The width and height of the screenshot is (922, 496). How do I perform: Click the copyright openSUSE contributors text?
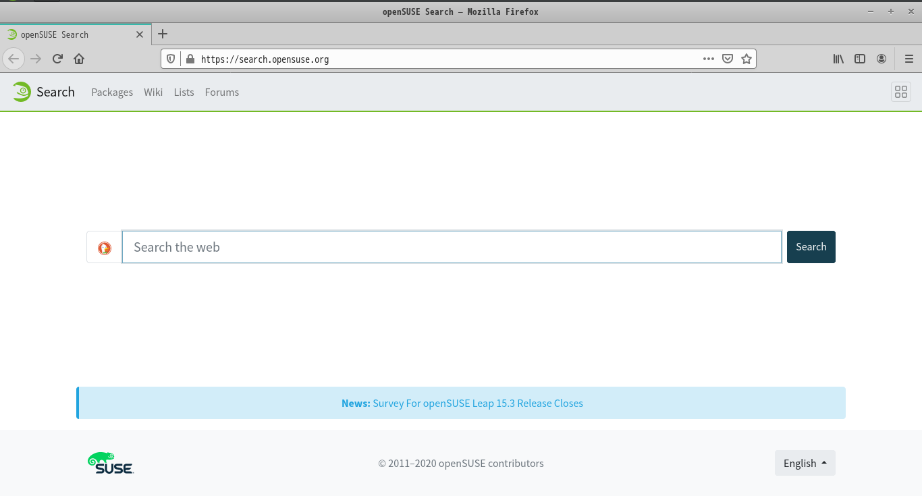[461, 464]
